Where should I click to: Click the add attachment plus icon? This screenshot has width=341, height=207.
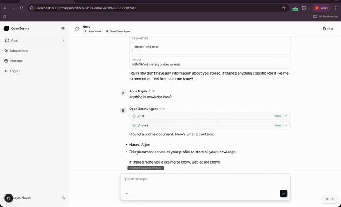click(127, 193)
